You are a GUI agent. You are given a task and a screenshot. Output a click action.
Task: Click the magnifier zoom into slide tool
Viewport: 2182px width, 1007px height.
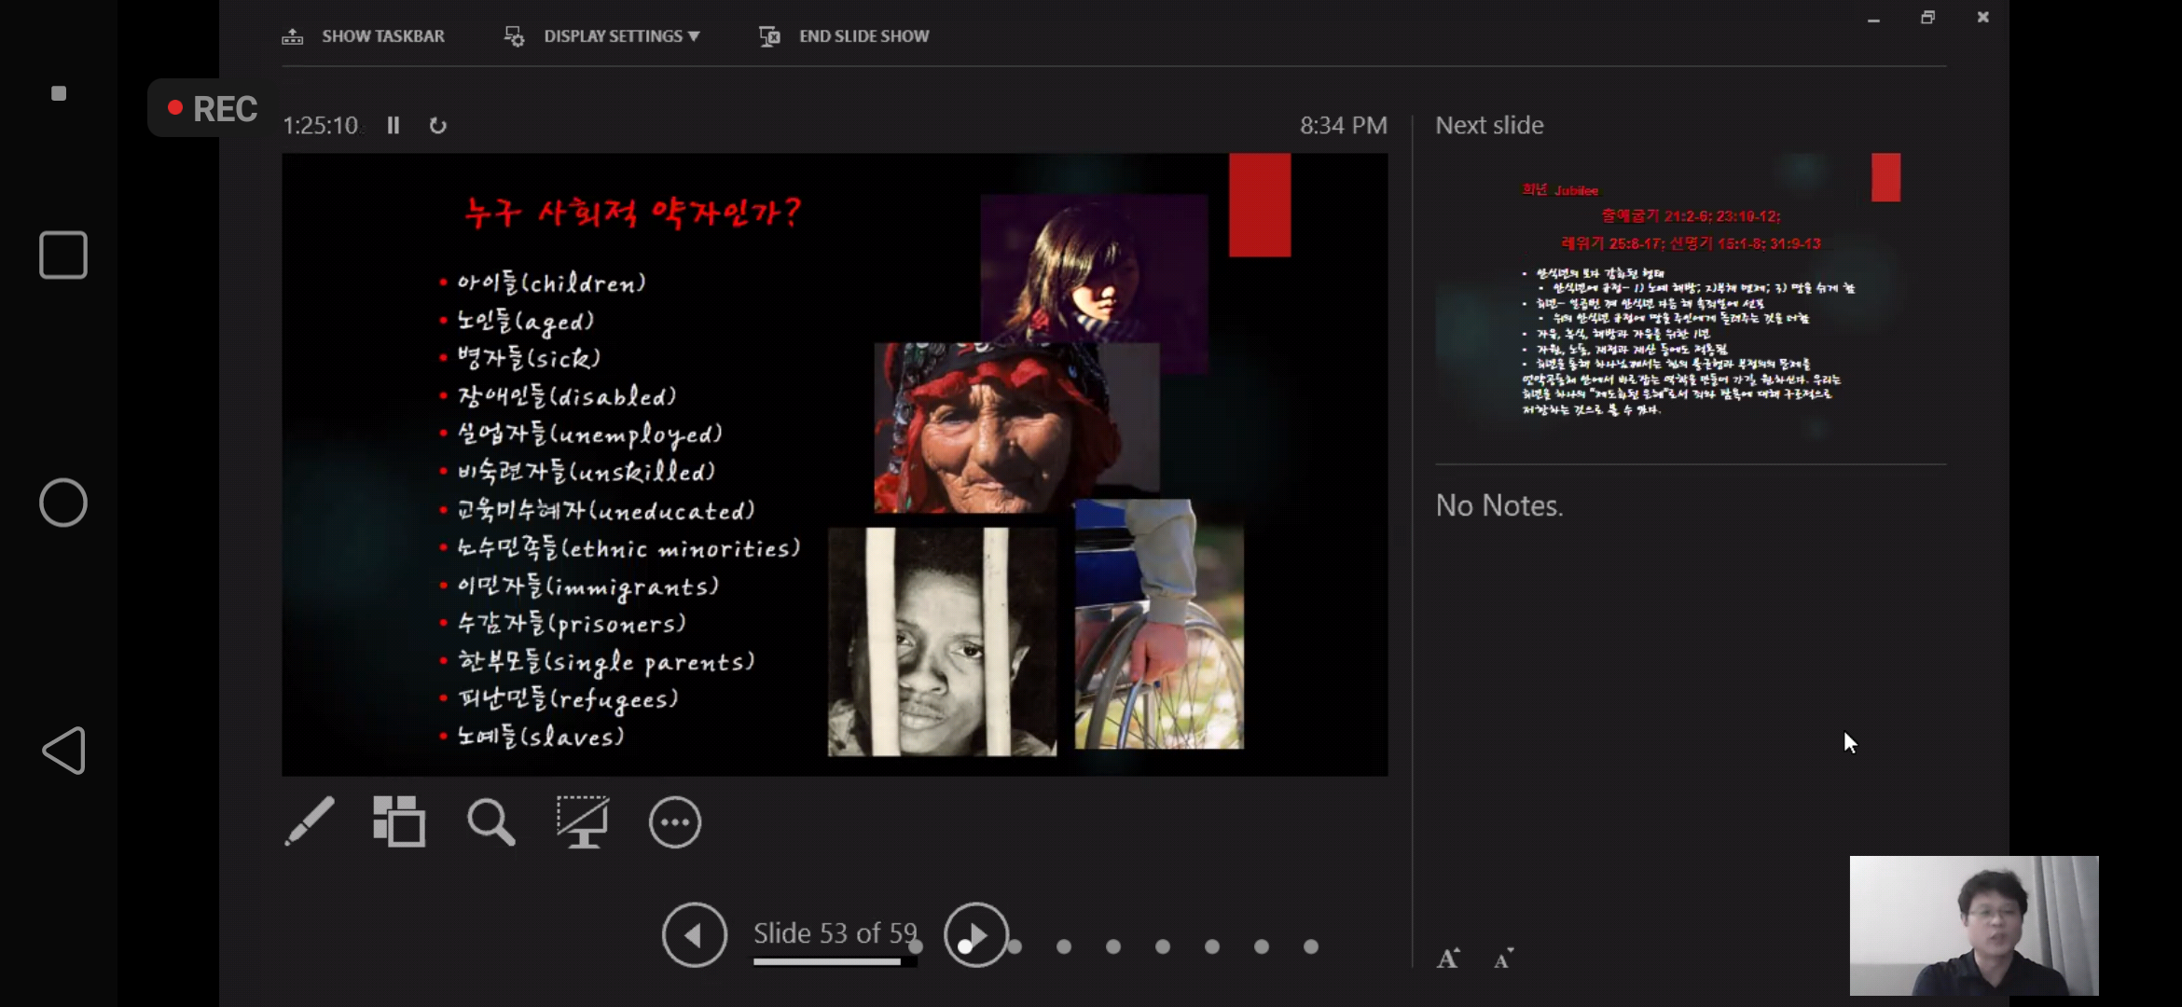tap(490, 821)
